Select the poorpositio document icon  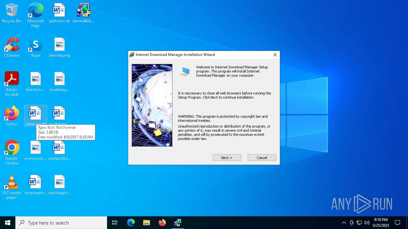[59, 151]
